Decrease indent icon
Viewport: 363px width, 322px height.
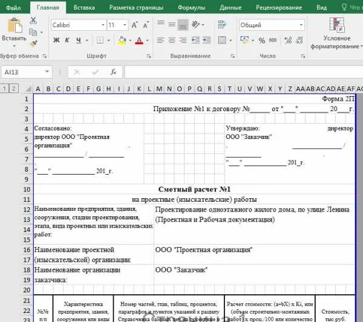pos(195,40)
